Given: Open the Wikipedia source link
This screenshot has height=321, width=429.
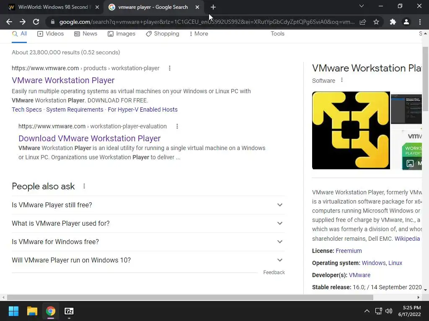Looking at the screenshot, I should coord(407,239).
